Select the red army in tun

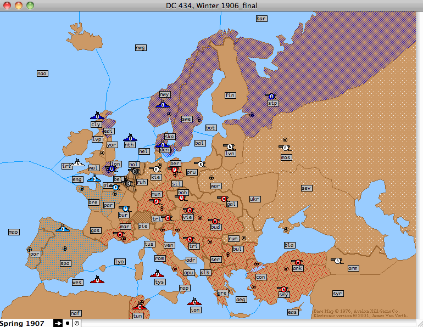tap(140, 306)
